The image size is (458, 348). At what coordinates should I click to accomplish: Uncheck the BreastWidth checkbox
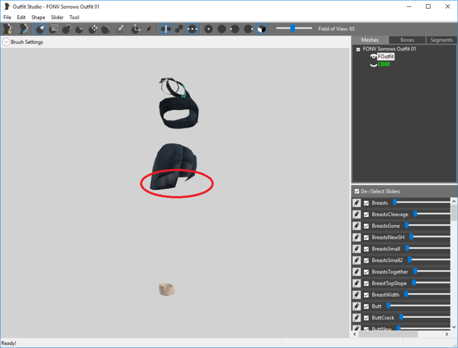pyautogui.click(x=366, y=295)
